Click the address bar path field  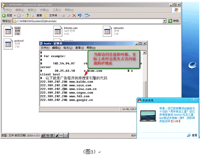(x=88, y=21)
